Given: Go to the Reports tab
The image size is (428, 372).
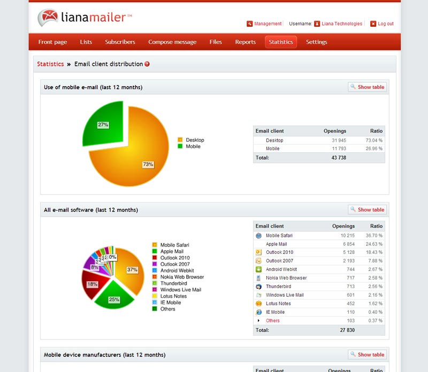Looking at the screenshot, I should (246, 42).
